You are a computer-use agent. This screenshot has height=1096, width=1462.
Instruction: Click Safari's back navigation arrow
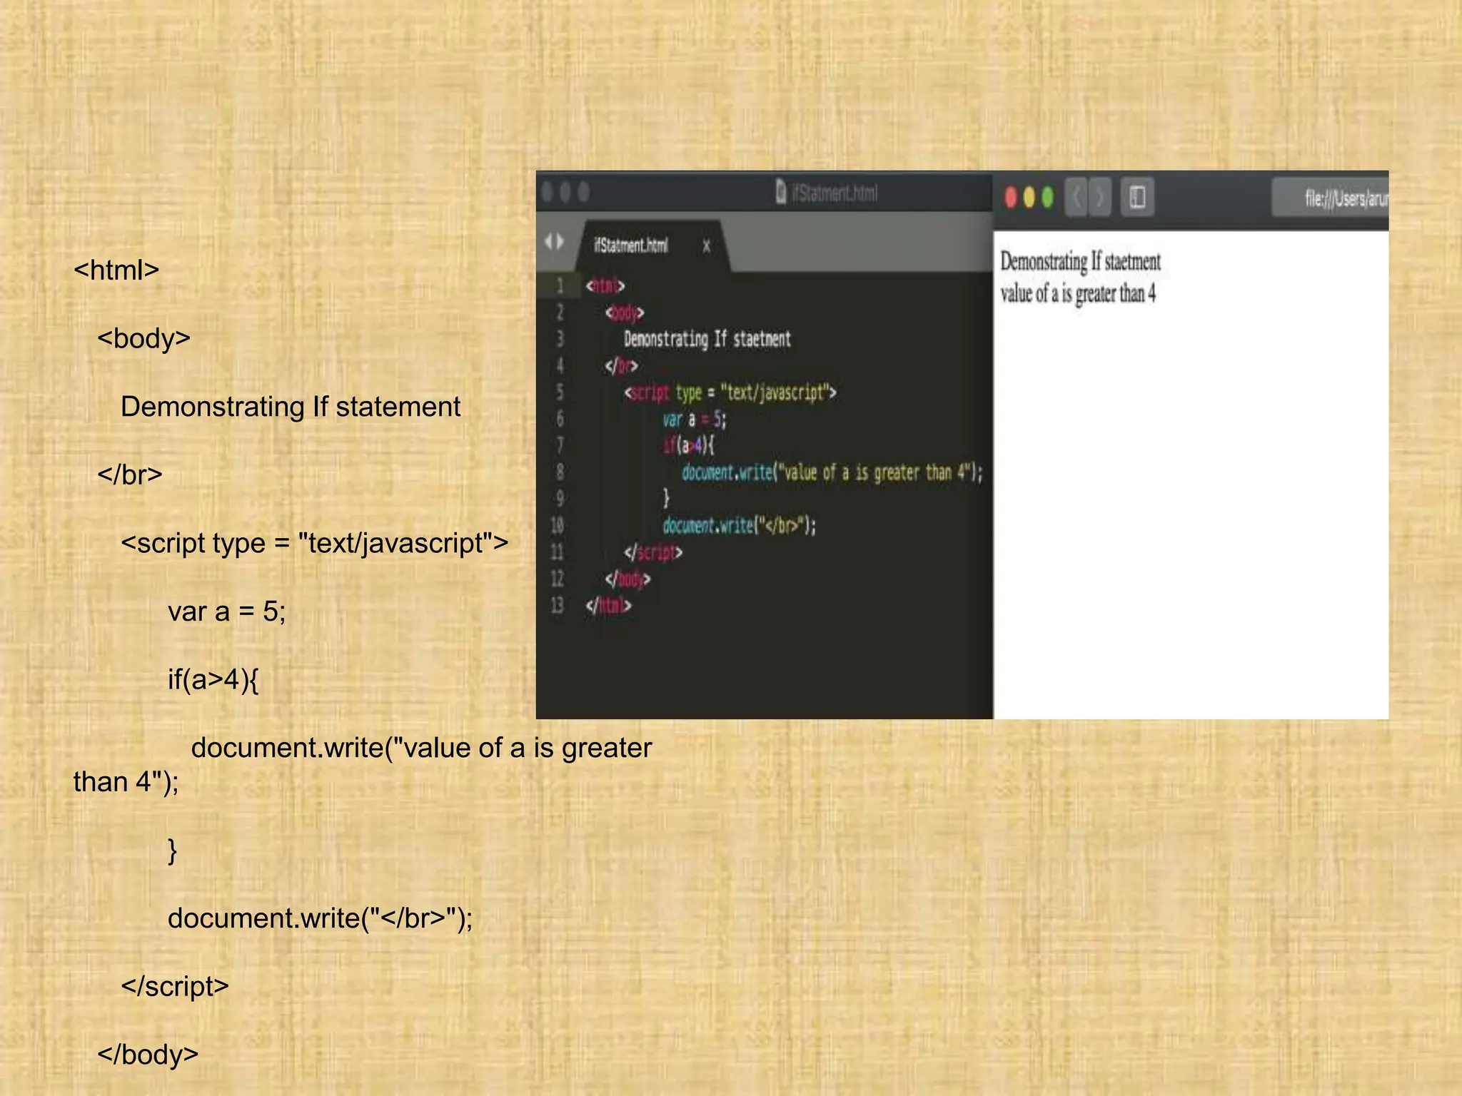1077,197
